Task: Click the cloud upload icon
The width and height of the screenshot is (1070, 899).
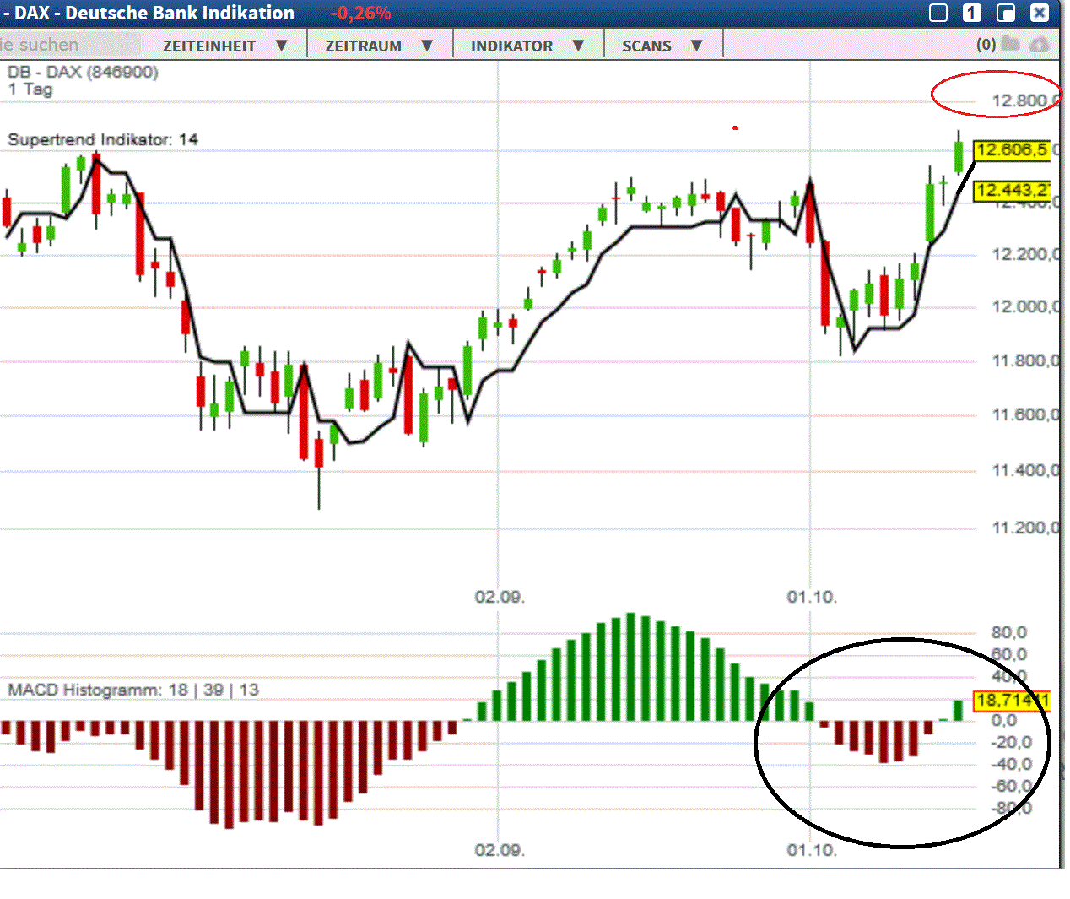Action: pos(1039,44)
